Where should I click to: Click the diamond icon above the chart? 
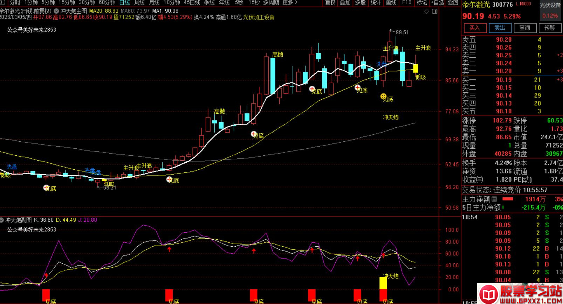(x=426, y=11)
